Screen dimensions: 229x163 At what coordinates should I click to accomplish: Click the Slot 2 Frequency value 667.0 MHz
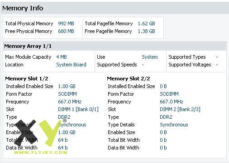(172, 102)
